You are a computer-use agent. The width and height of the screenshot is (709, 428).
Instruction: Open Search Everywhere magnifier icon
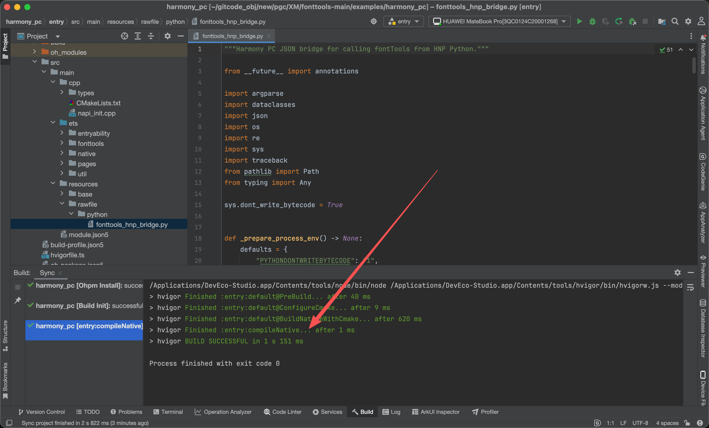675,21
